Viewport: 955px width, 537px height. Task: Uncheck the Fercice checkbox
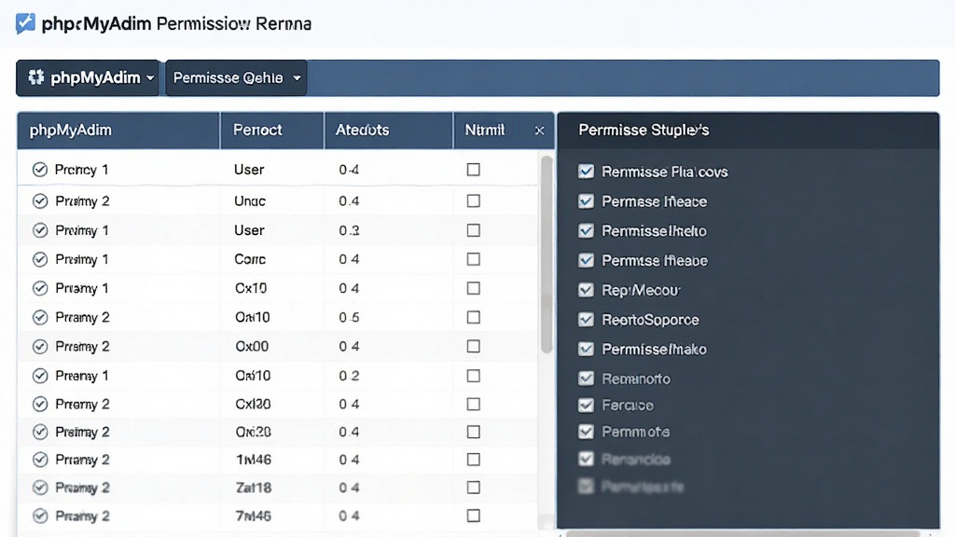pyautogui.click(x=586, y=405)
